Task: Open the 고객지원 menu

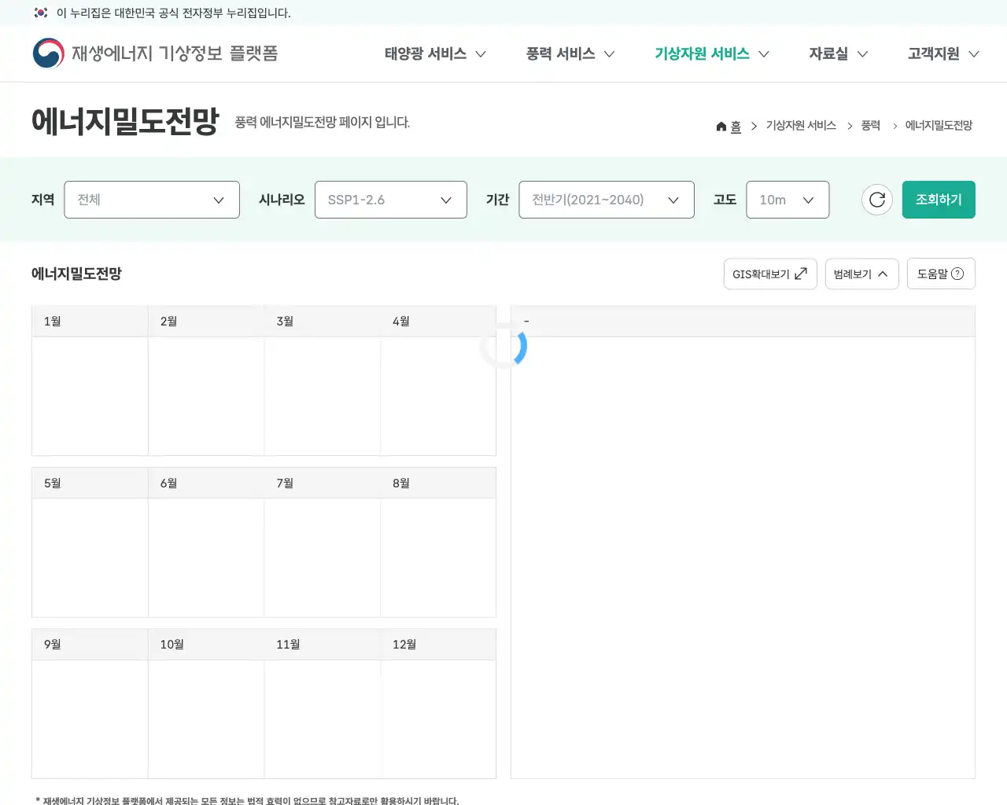Action: 942,53
